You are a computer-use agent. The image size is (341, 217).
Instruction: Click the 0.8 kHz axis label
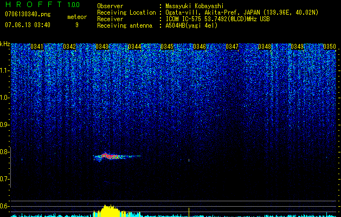pyautogui.click(x=5, y=152)
